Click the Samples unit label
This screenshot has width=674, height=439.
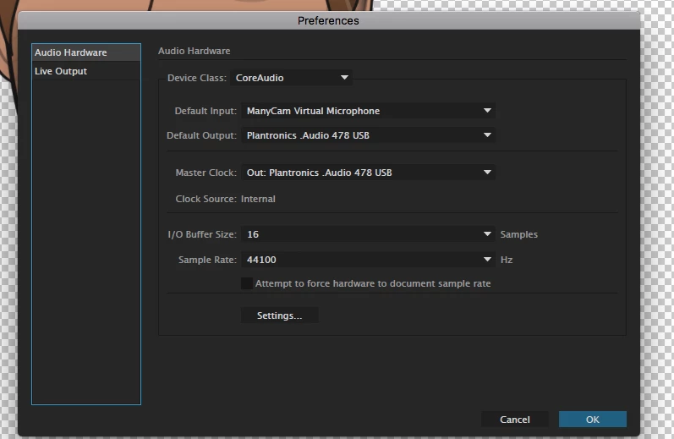pyautogui.click(x=519, y=234)
